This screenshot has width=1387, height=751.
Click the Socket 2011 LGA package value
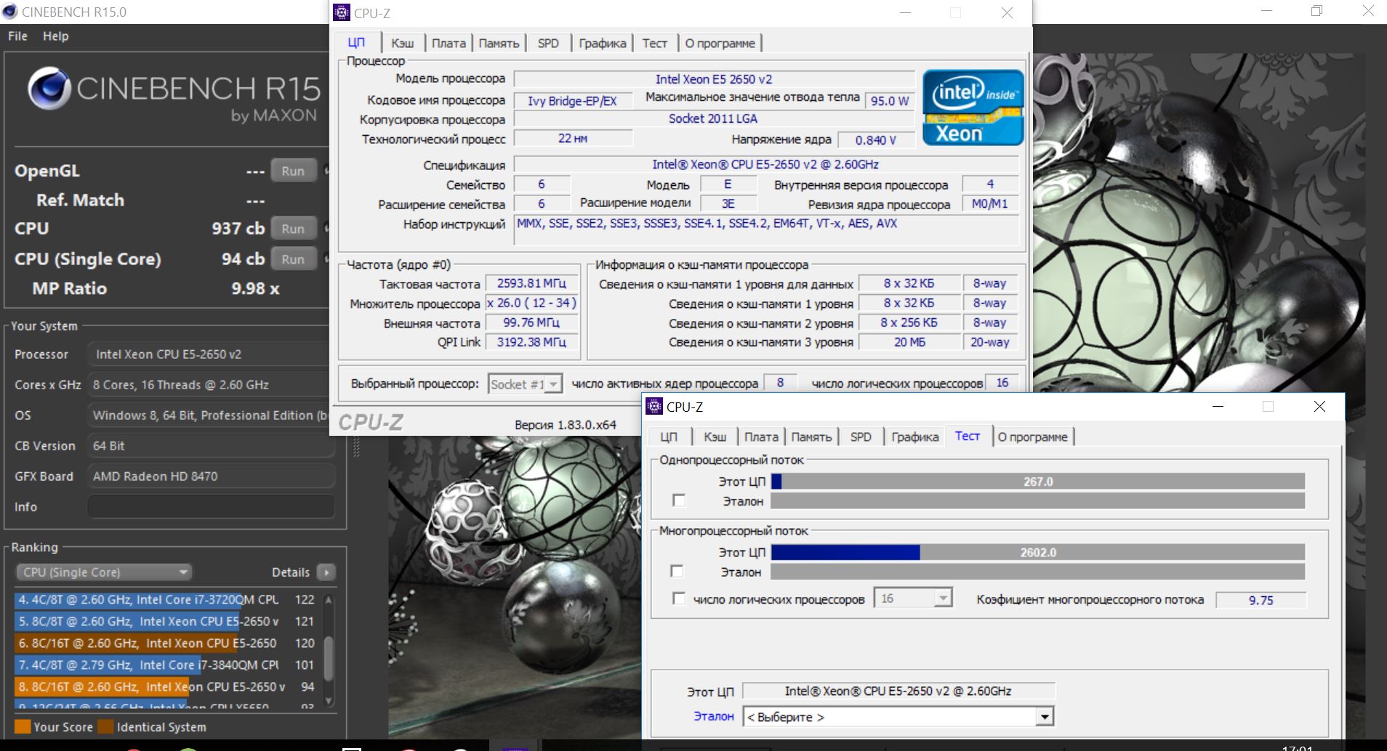714,118
